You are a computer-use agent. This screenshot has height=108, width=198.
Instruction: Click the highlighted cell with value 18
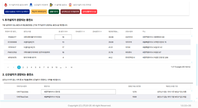63,37
